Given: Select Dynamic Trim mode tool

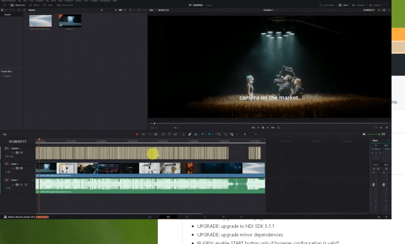Looking at the screenshot, I should [149, 134].
